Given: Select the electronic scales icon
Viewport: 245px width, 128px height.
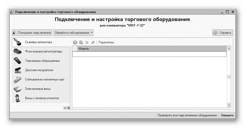Looking at the screenshot, I should click(x=17, y=89).
